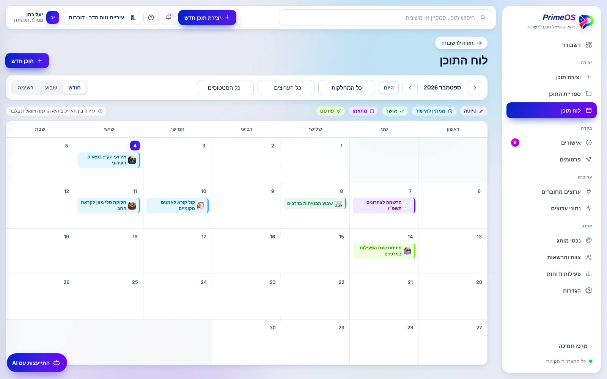Toggle the טיוטה status filter chip

(x=473, y=111)
